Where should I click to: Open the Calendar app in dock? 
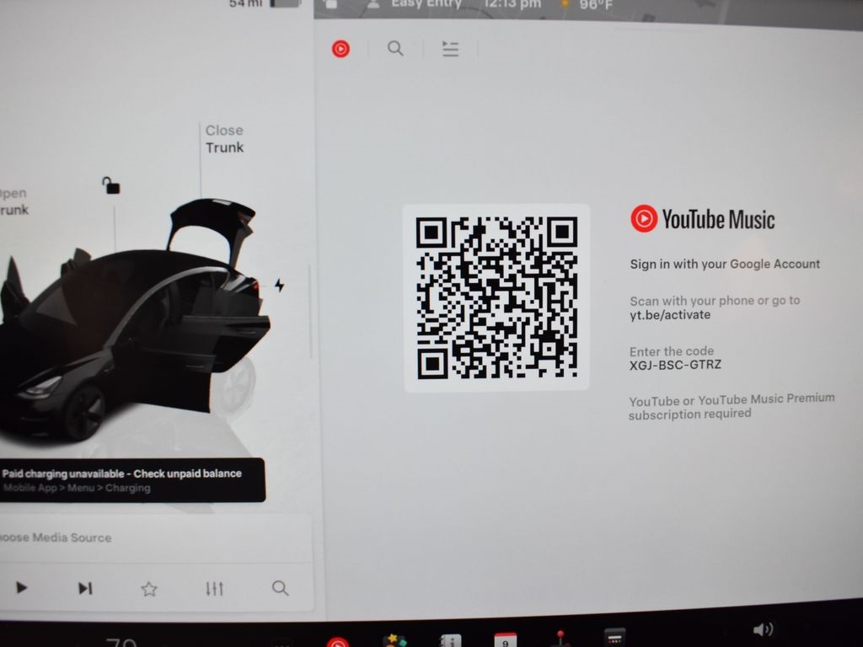pos(506,640)
